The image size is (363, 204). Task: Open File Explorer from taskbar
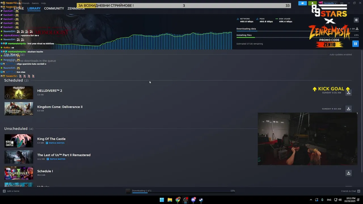(170, 200)
